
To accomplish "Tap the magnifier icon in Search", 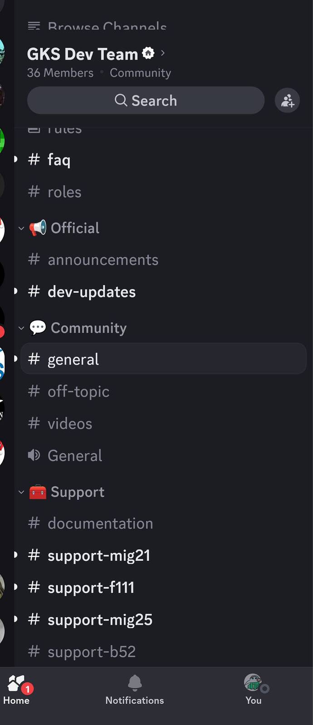I will (x=121, y=100).
